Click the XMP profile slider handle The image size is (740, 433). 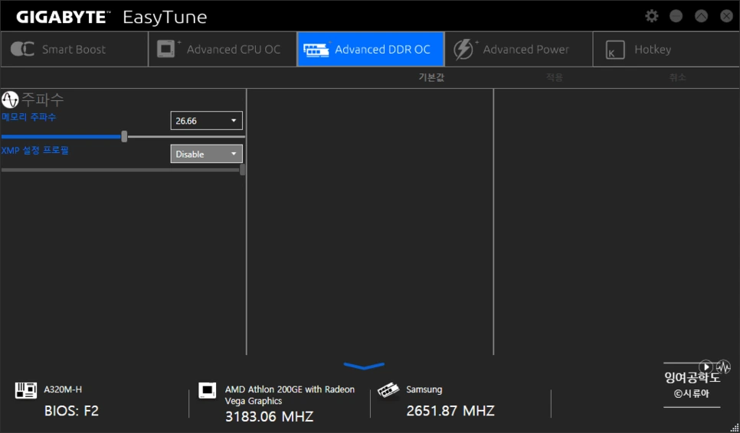coord(243,170)
